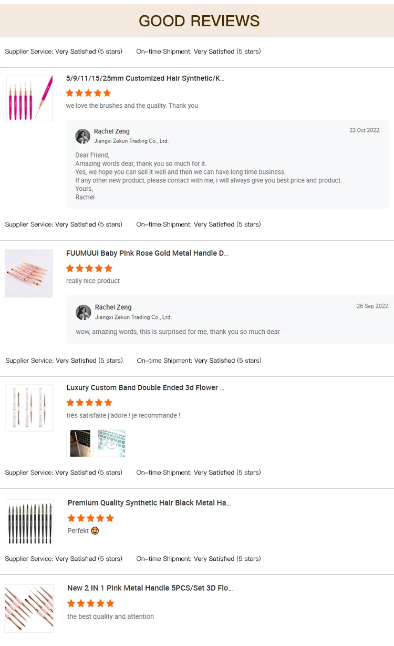The image size is (394, 646).
Task: Open the laptop photo in the French review
Action: coord(80,443)
